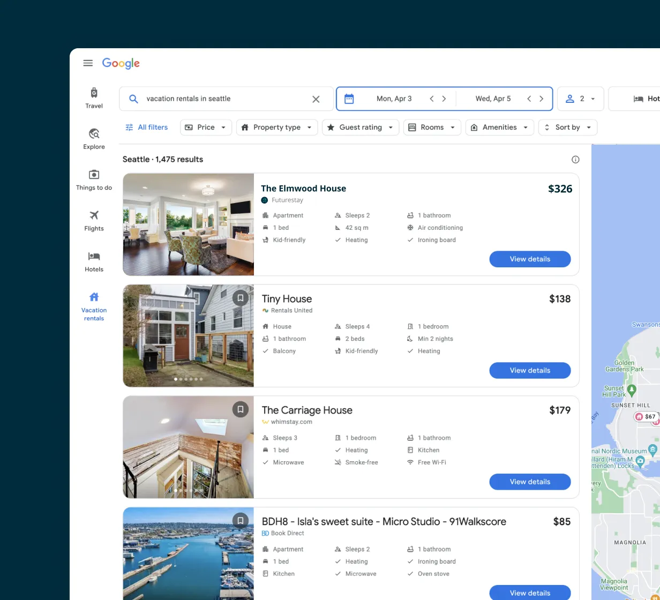Move check-in date one day earlier
Image resolution: width=660 pixels, height=600 pixels.
(432, 99)
